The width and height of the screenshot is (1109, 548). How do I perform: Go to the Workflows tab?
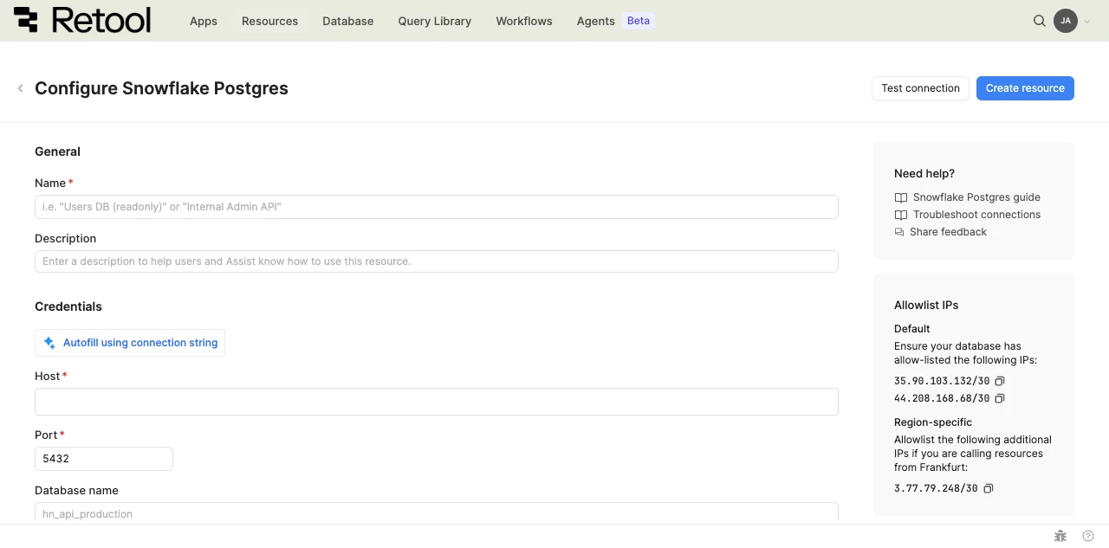(524, 21)
